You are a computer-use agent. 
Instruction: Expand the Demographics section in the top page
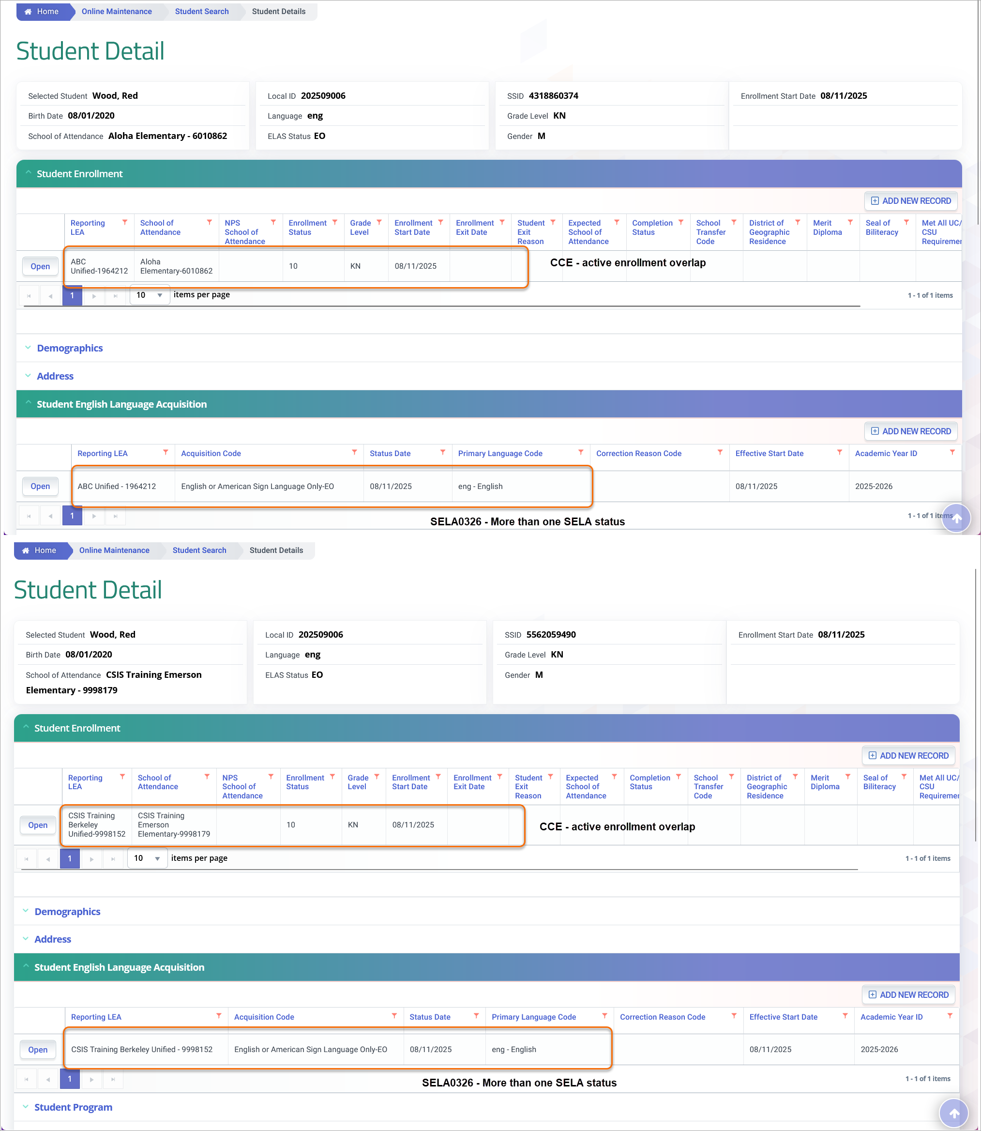[70, 348]
